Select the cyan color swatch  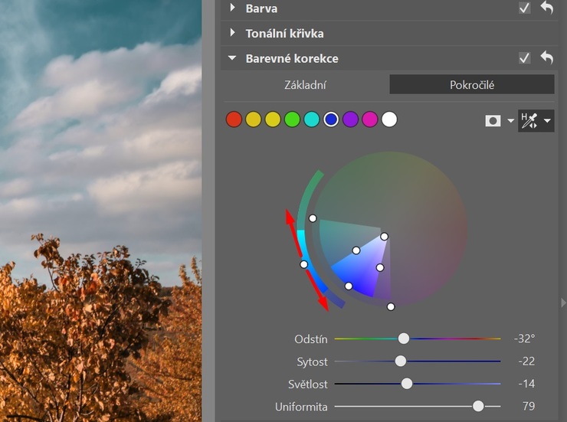coord(312,119)
